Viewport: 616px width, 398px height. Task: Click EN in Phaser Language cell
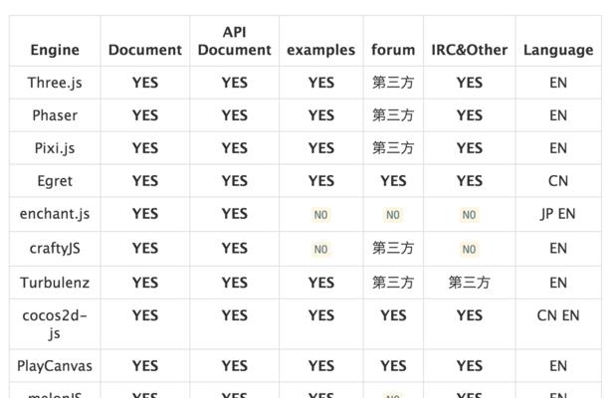558,115
